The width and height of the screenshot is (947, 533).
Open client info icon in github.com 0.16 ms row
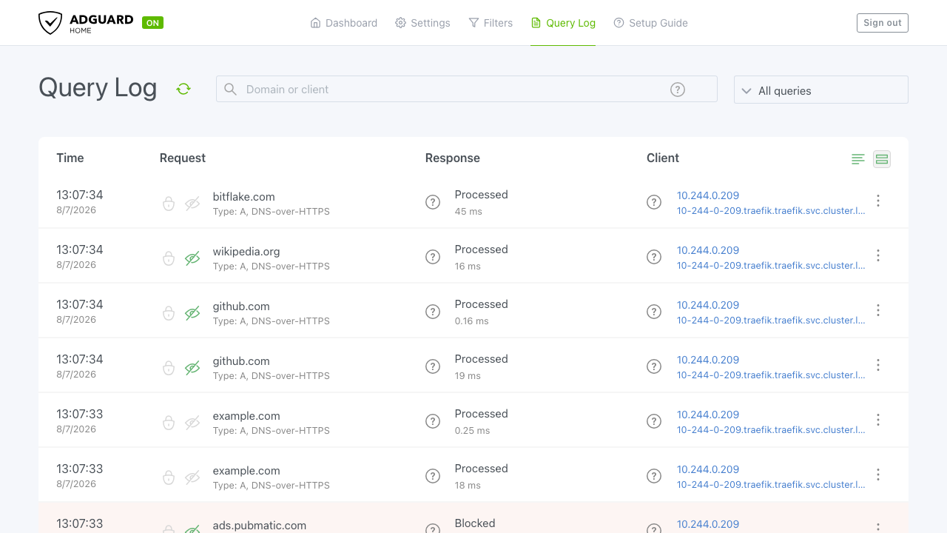[654, 312]
